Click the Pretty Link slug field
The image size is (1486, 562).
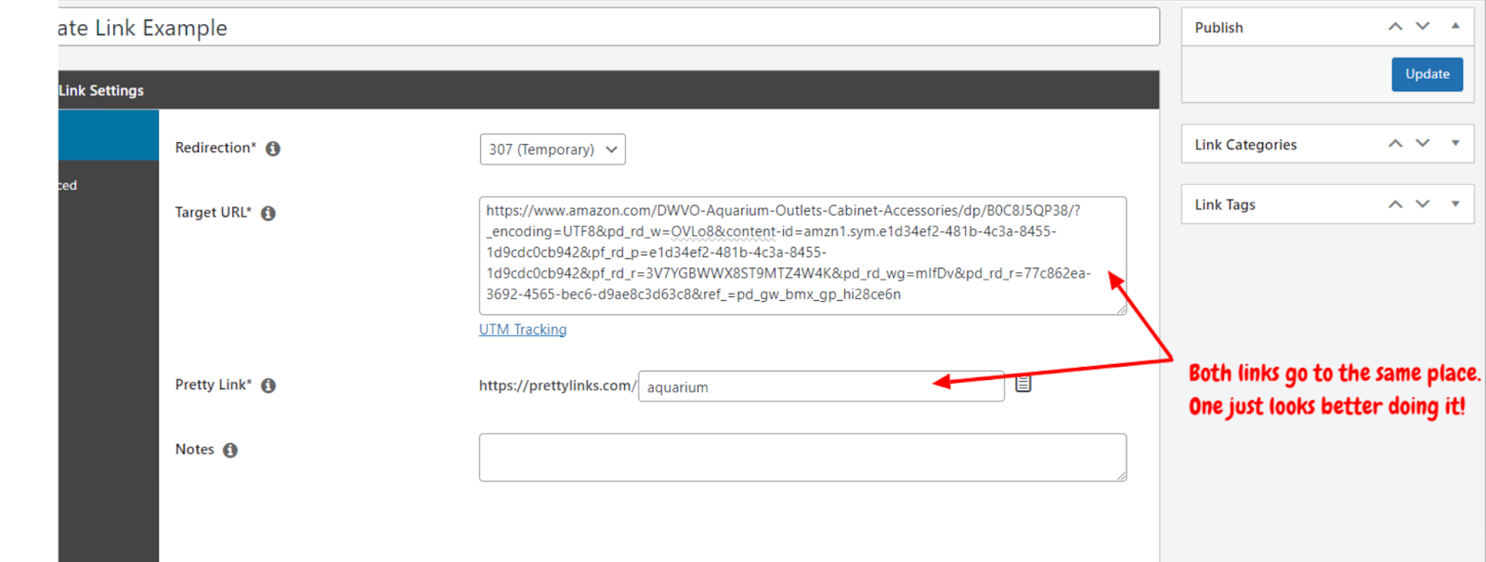coord(822,386)
